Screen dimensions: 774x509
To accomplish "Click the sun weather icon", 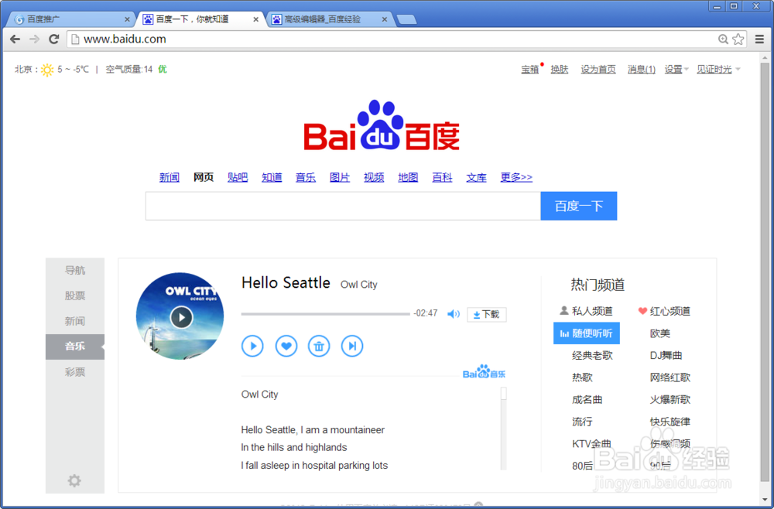I will click(x=47, y=70).
